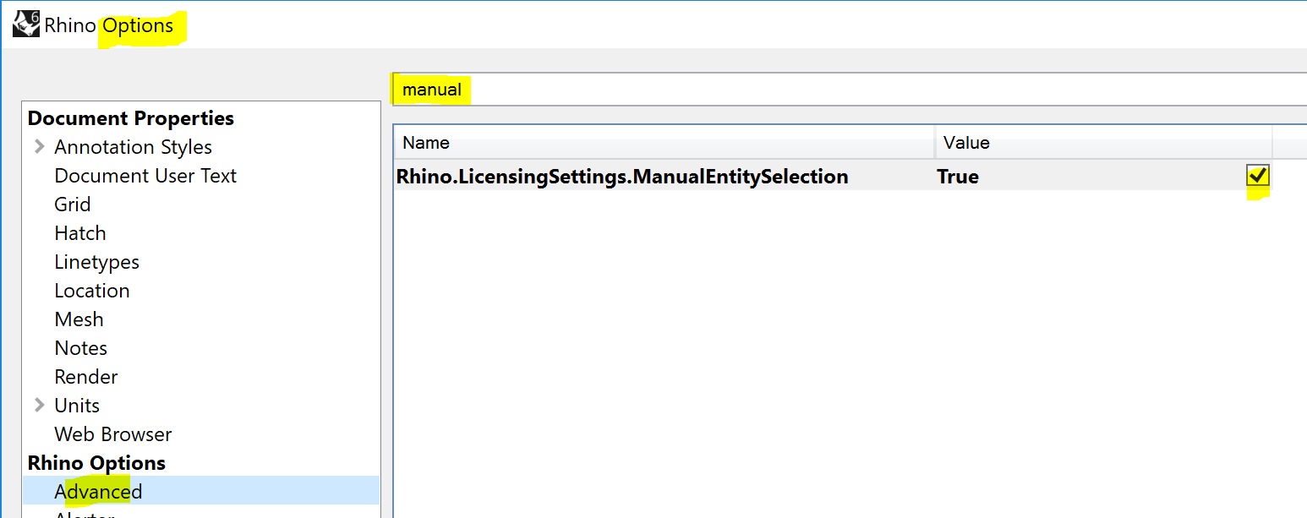Sort settings by the Name column header

(x=664, y=143)
